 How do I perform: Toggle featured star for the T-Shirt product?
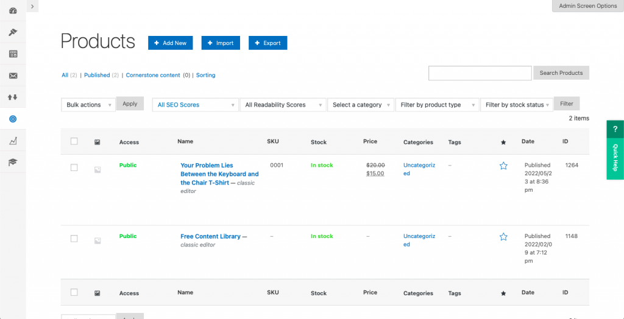[503, 166]
